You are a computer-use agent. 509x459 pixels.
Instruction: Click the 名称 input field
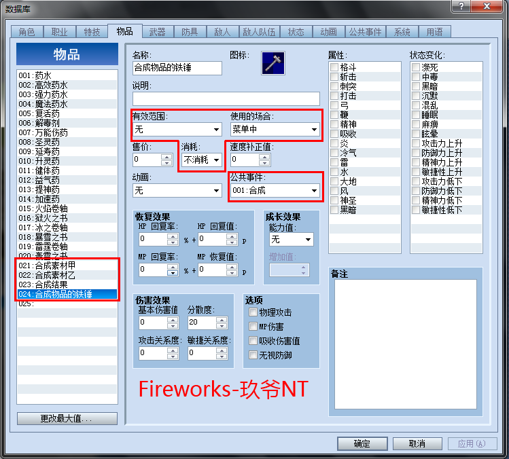tap(177, 68)
